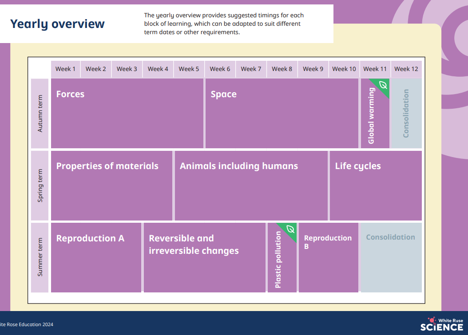The width and height of the screenshot is (468, 335).
Task: Select the Space block
Action: pos(282,113)
